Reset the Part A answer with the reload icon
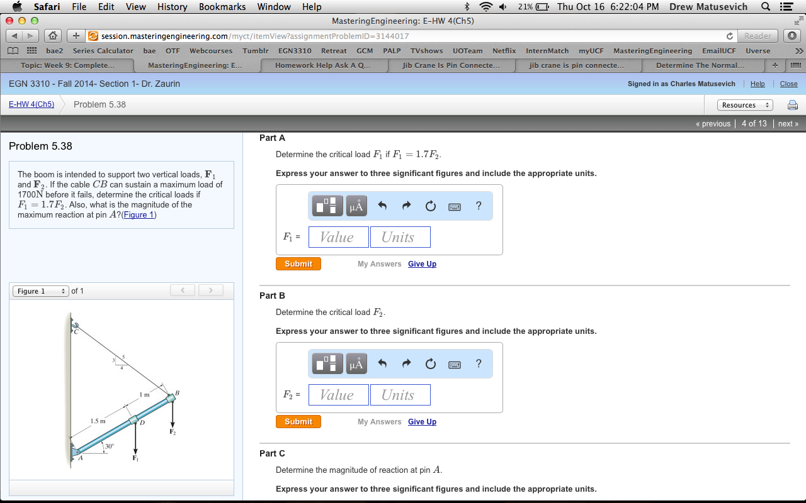806x503 pixels. coord(430,206)
